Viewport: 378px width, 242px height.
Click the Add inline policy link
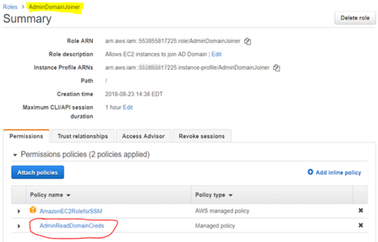pos(338,173)
